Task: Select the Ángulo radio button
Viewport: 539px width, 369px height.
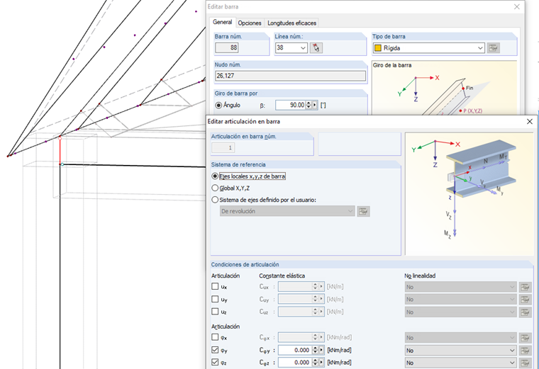Action: click(218, 106)
